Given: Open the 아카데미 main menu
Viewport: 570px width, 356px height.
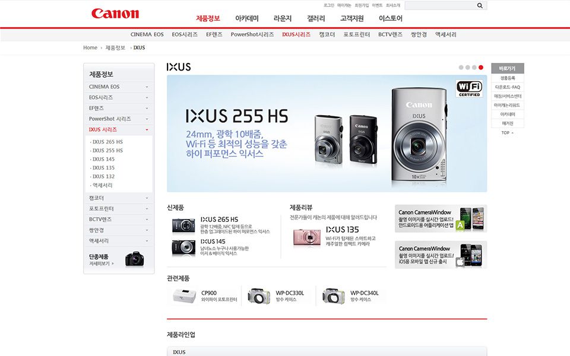Looking at the screenshot, I should (x=247, y=18).
